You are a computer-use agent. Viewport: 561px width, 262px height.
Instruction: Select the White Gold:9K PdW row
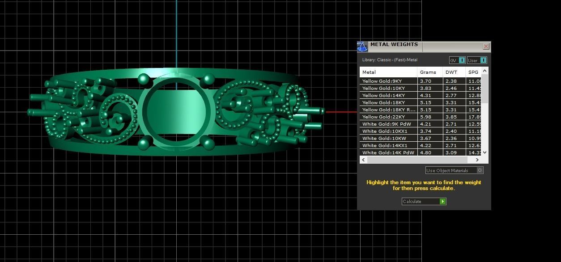point(421,124)
